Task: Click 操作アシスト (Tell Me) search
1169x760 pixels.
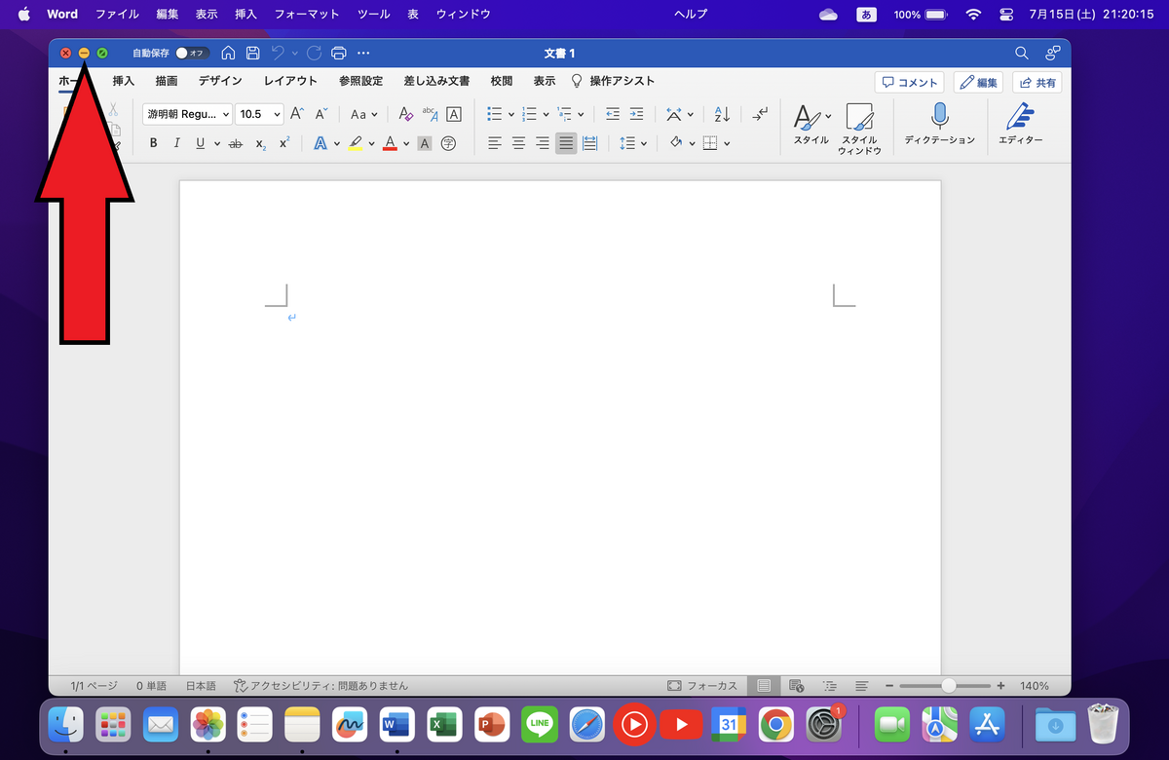Action: (x=613, y=82)
